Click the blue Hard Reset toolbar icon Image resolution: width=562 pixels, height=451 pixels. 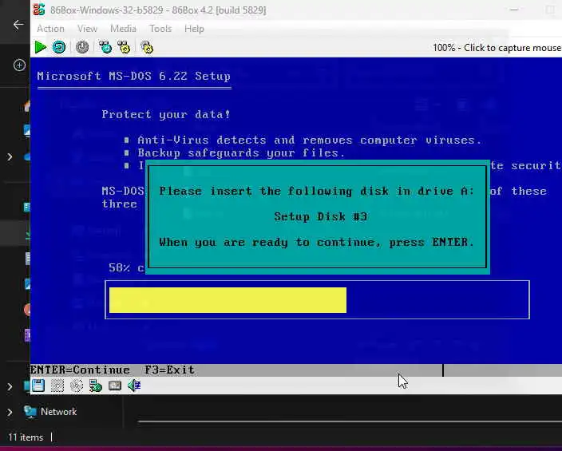59,47
